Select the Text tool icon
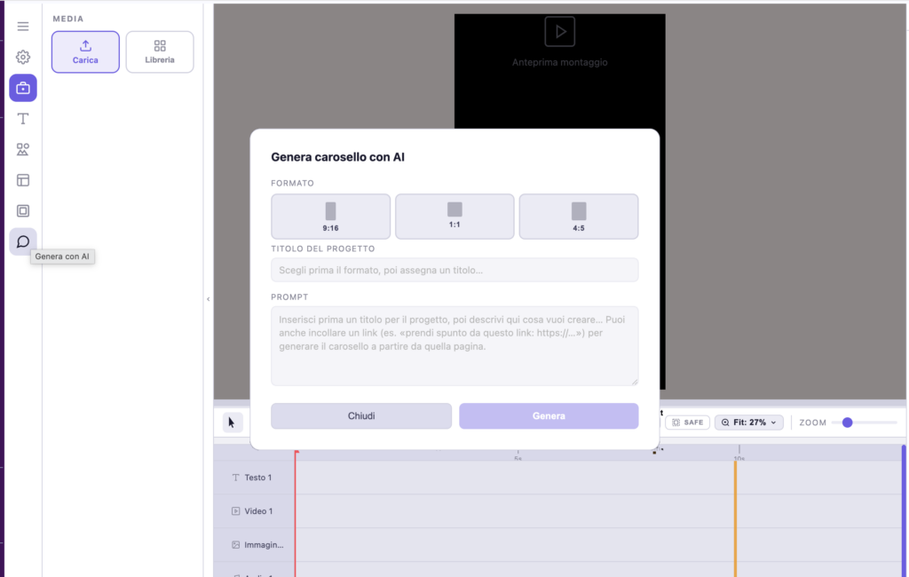The width and height of the screenshot is (909, 577). tap(23, 119)
